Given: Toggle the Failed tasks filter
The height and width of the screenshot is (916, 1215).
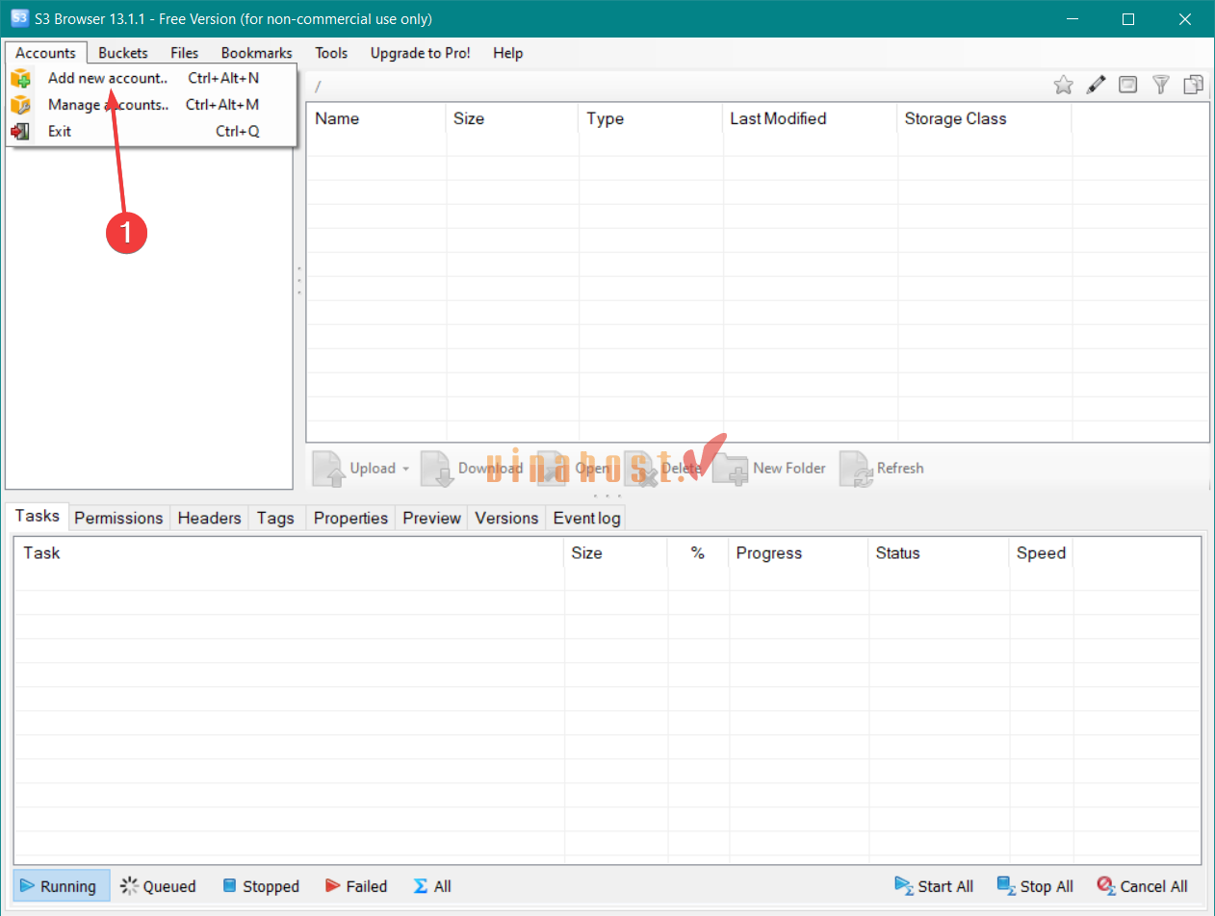Looking at the screenshot, I should click(356, 886).
